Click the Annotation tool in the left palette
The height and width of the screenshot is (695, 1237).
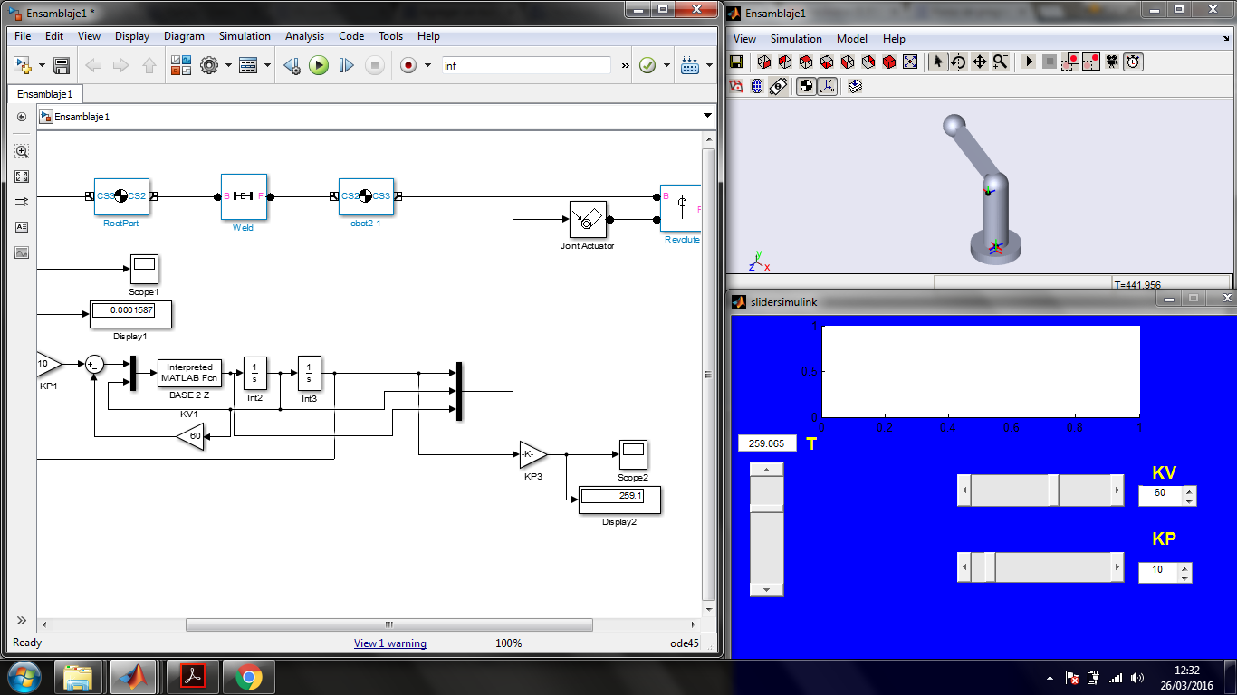(x=22, y=227)
